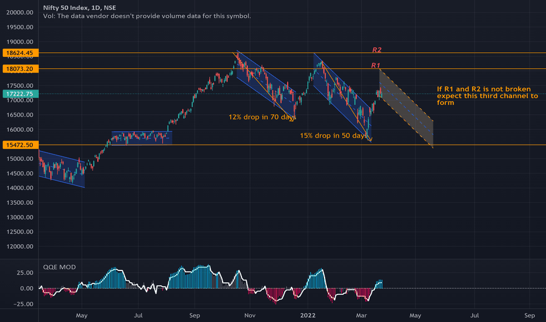Click the May time axis label left of Jul

[81, 316]
